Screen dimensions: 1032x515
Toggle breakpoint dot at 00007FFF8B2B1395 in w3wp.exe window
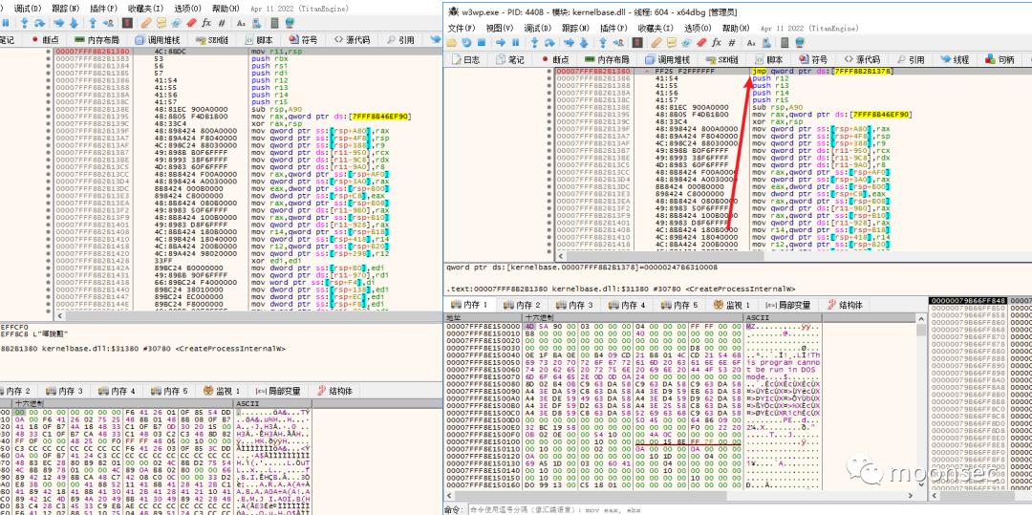click(x=548, y=115)
